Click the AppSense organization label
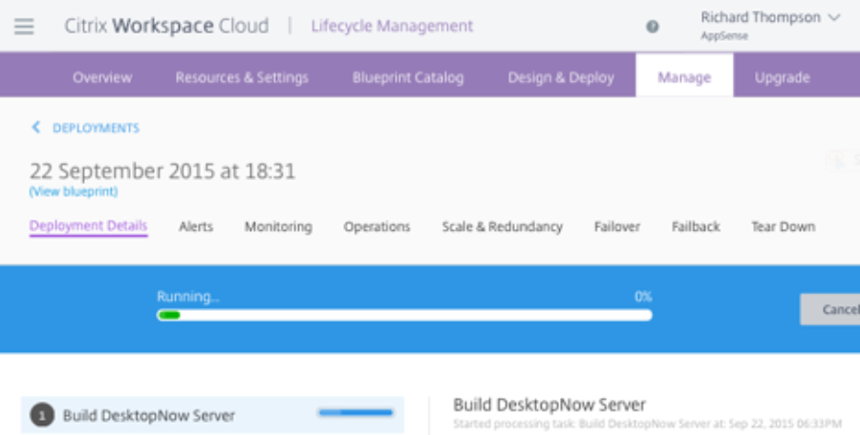The image size is (860, 435). click(724, 36)
